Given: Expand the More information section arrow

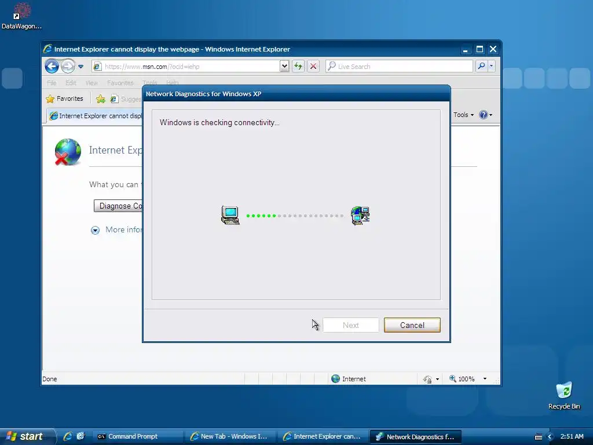Looking at the screenshot, I should [96, 230].
